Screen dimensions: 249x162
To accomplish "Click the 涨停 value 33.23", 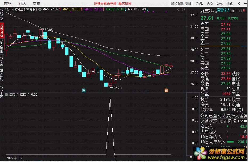I will point(226,74).
